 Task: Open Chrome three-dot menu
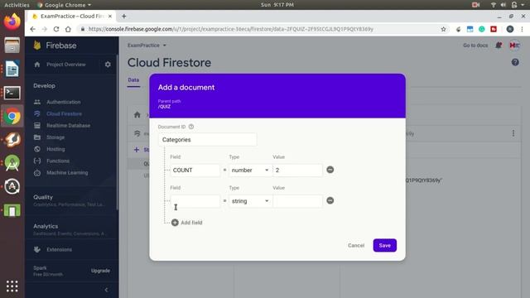click(x=522, y=29)
